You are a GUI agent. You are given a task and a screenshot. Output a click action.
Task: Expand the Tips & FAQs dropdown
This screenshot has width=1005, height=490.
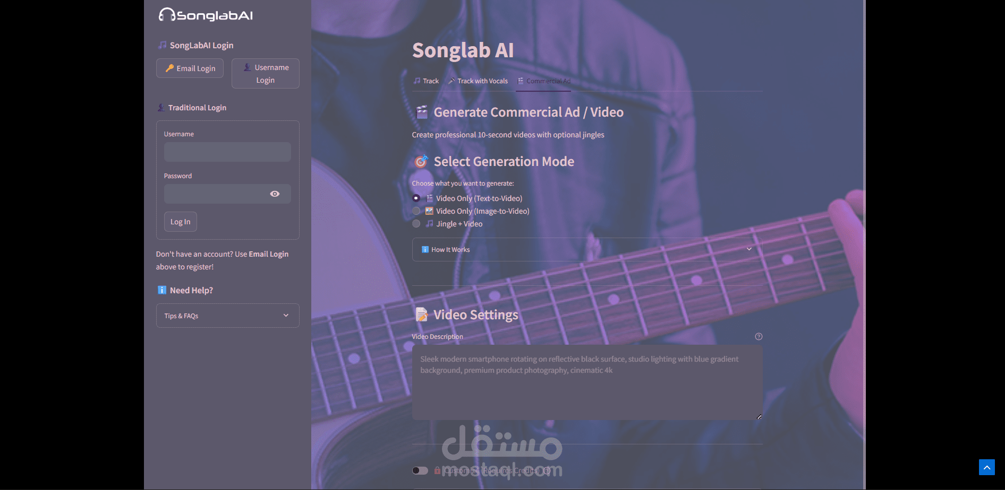[228, 316]
